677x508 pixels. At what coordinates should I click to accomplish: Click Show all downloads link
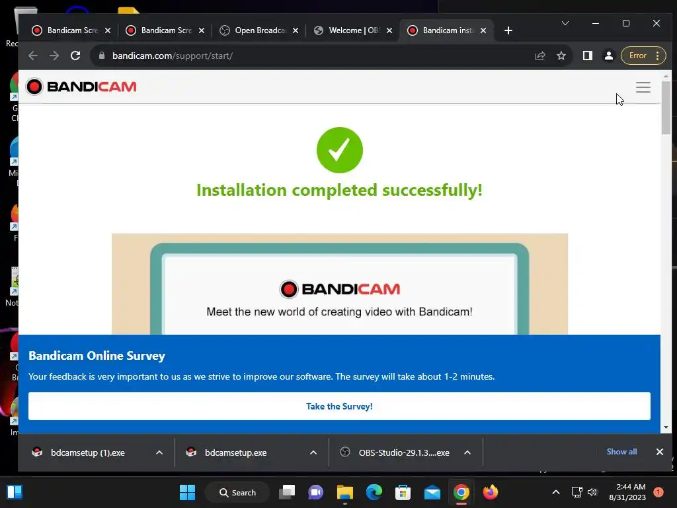point(621,452)
